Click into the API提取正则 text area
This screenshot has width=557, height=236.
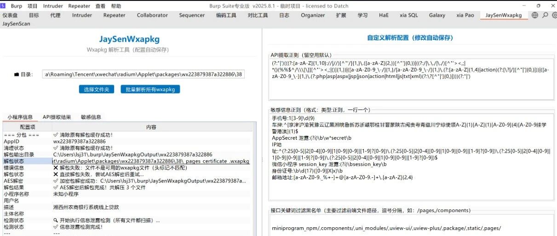412,79
